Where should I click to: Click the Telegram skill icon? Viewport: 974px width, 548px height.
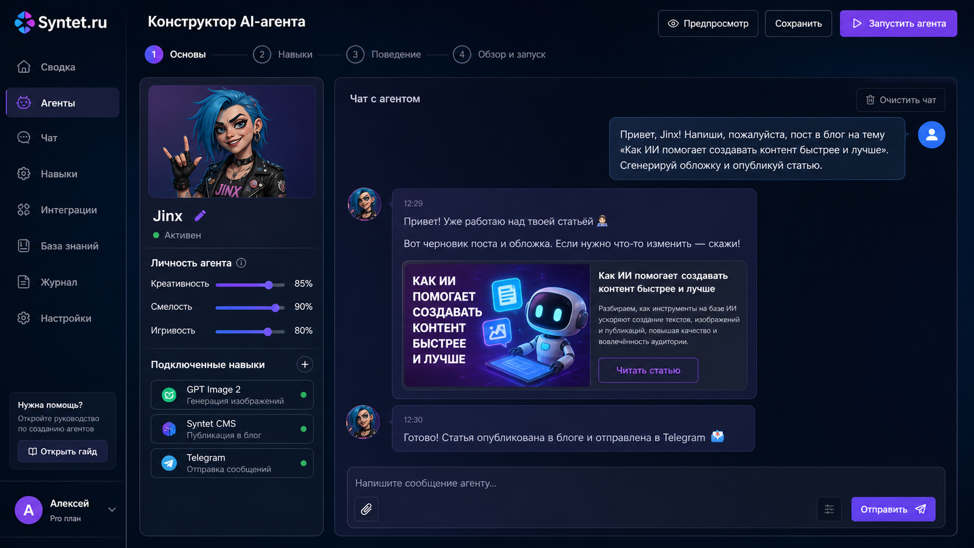click(169, 464)
